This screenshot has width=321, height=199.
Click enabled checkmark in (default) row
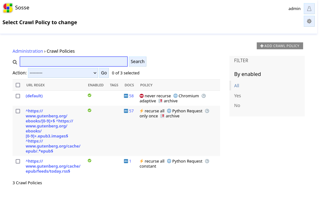[x=89, y=95]
